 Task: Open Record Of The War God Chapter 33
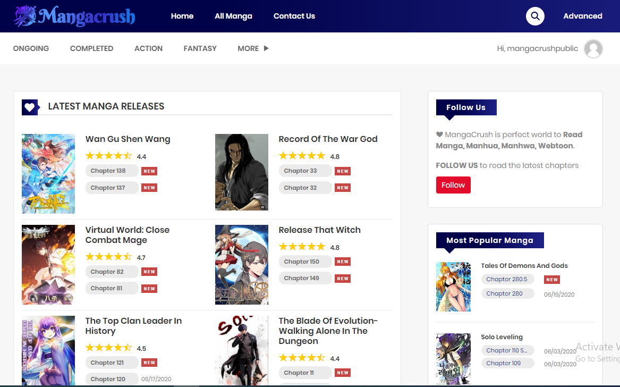click(x=305, y=171)
